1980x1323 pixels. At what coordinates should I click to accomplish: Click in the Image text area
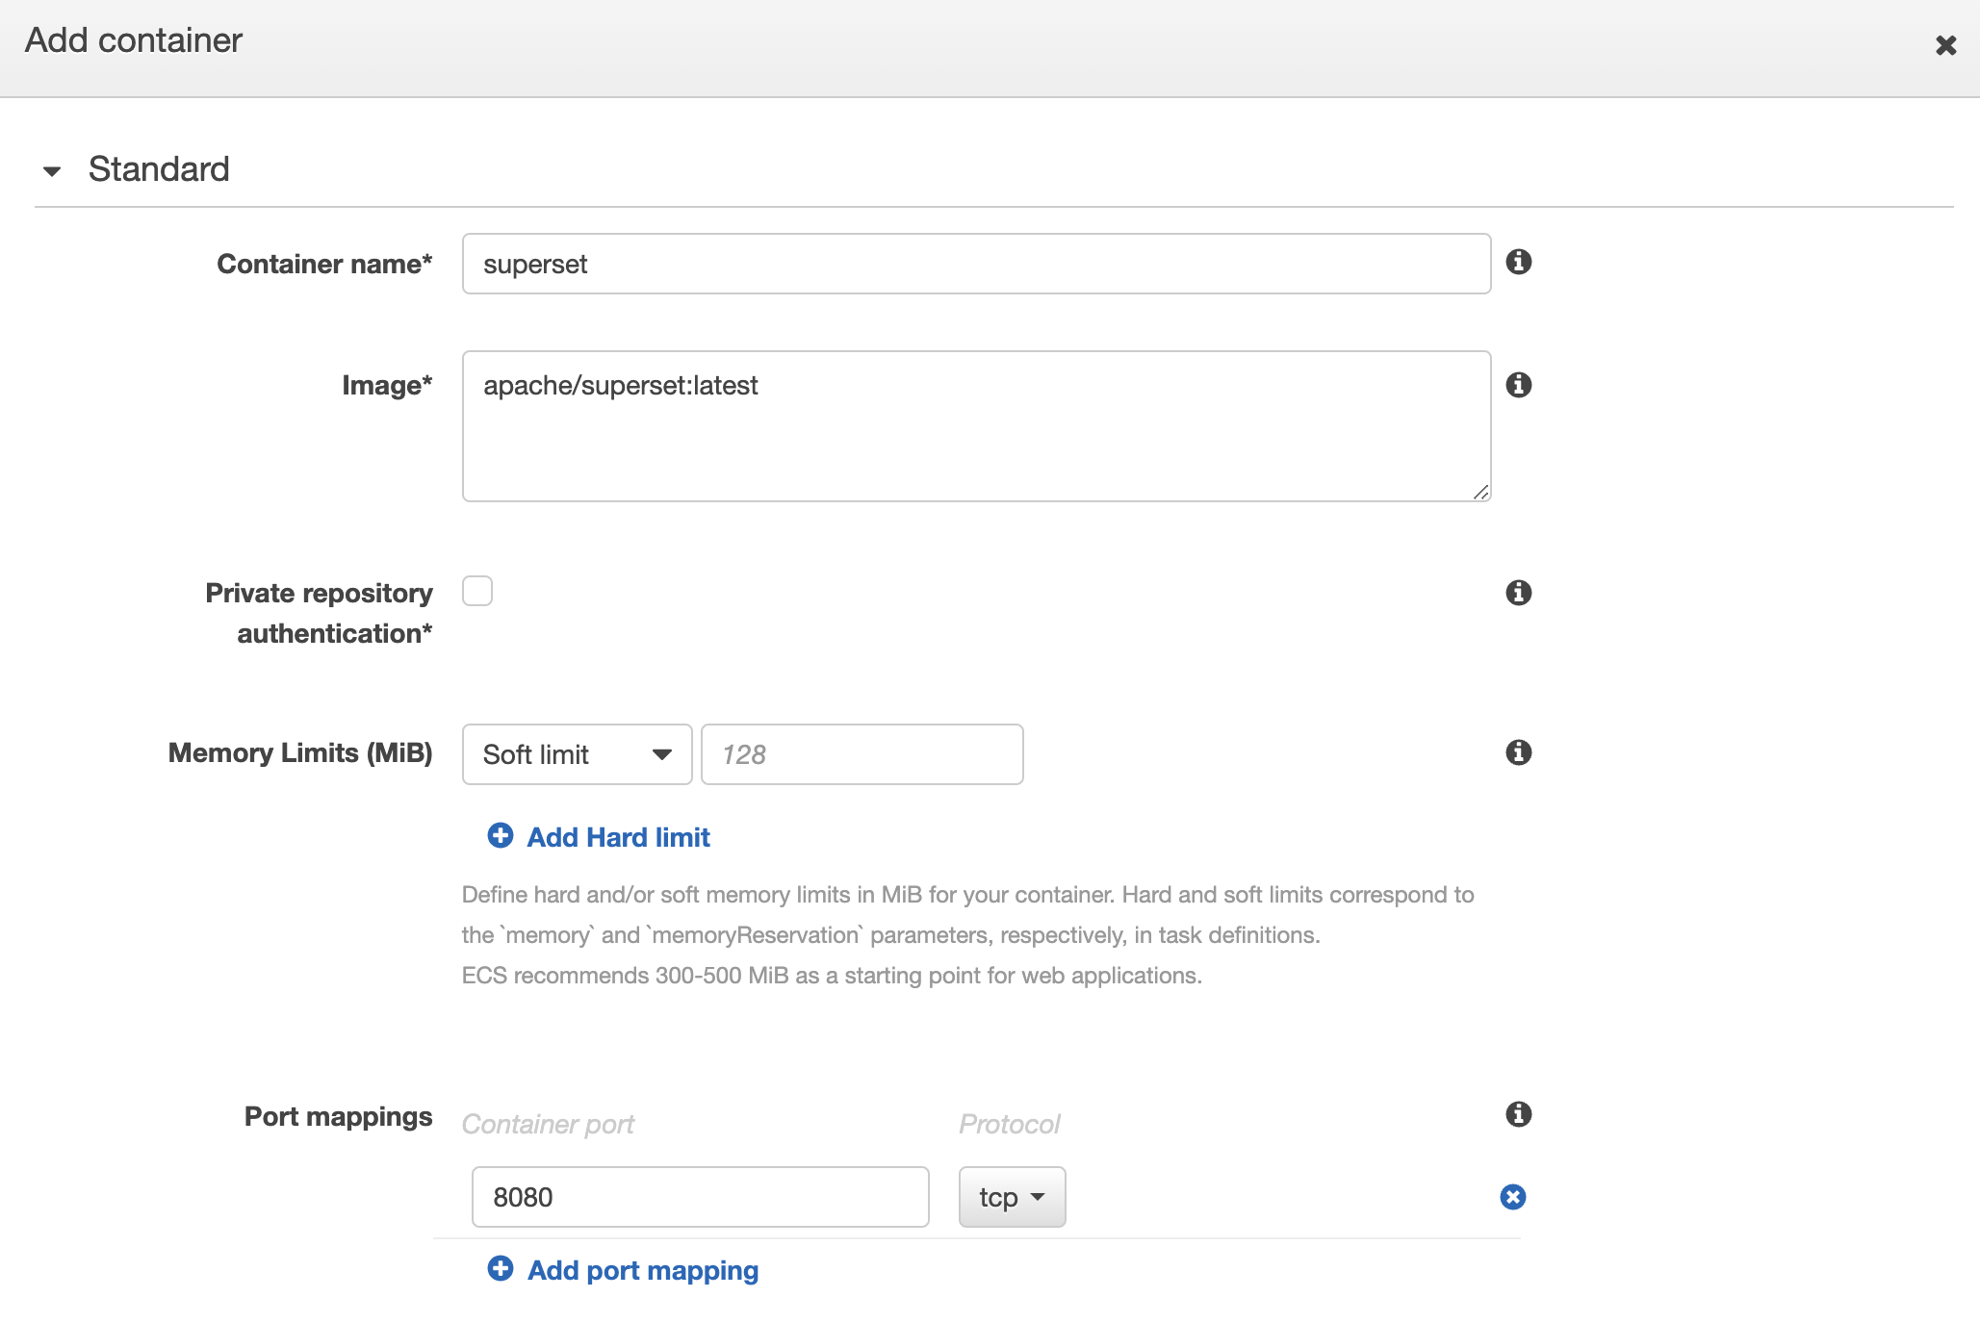pos(976,425)
